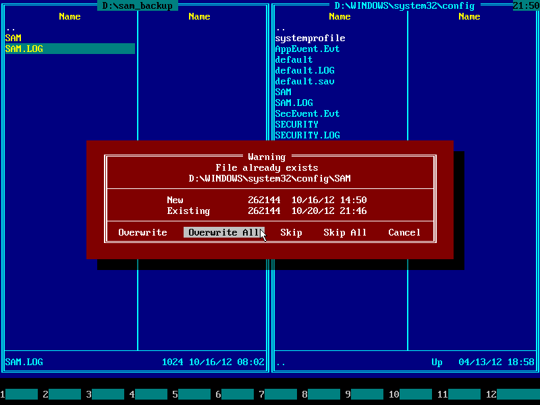Select the SECURITY file in the config panel
The width and height of the screenshot is (540, 405).
pyautogui.click(x=296, y=124)
